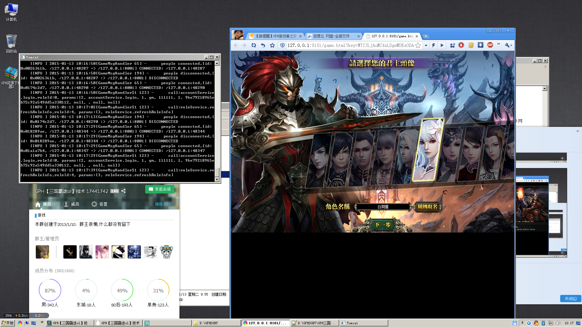Viewport: 582px width, 327px height.
Task: Bookmark page with address bar star
Action: tap(418, 45)
